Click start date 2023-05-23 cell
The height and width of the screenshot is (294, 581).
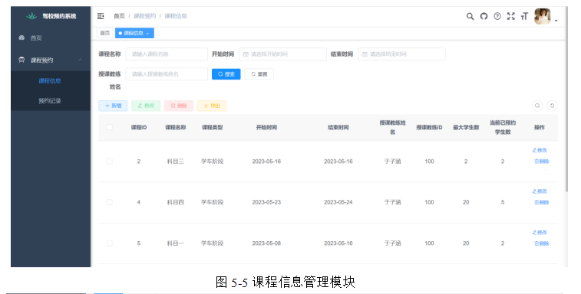click(266, 202)
